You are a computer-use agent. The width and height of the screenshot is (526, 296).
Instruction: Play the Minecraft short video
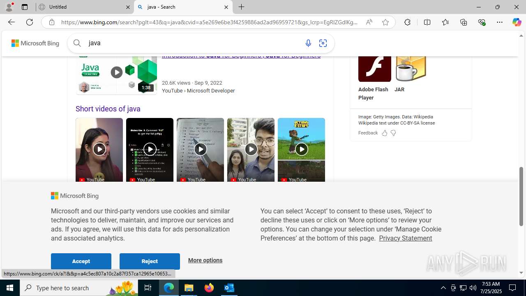301,150
